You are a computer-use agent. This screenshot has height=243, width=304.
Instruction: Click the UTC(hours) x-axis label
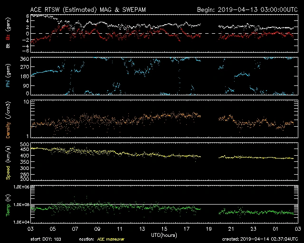[x=164, y=235]
